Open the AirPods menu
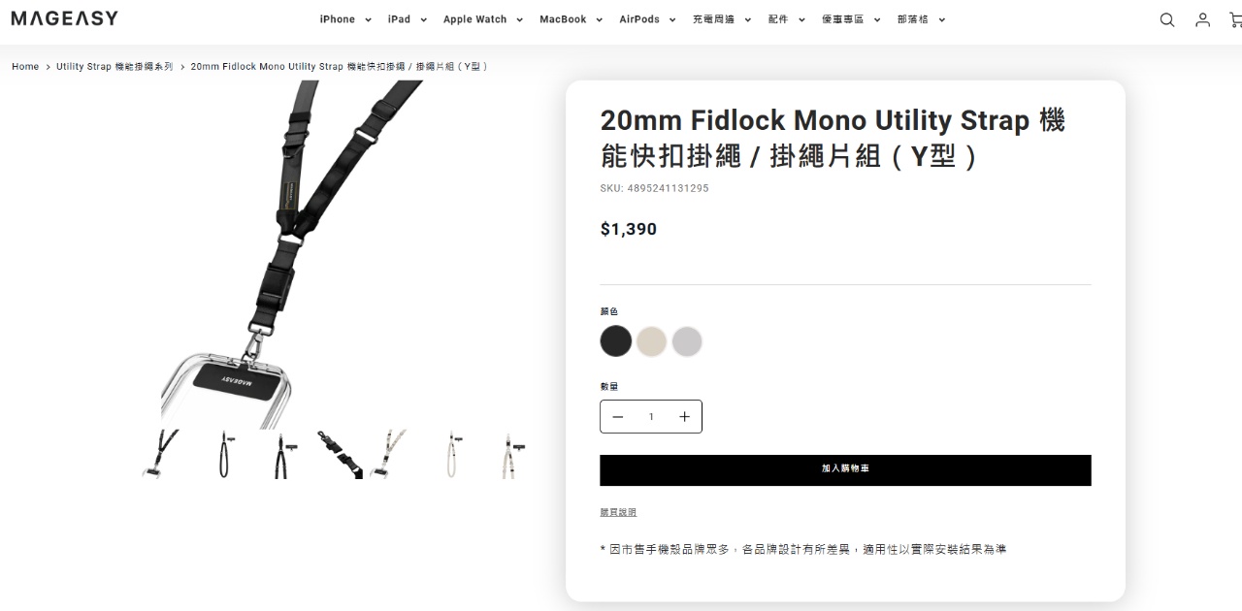Viewport: 1242px width, 611px height. point(647,19)
